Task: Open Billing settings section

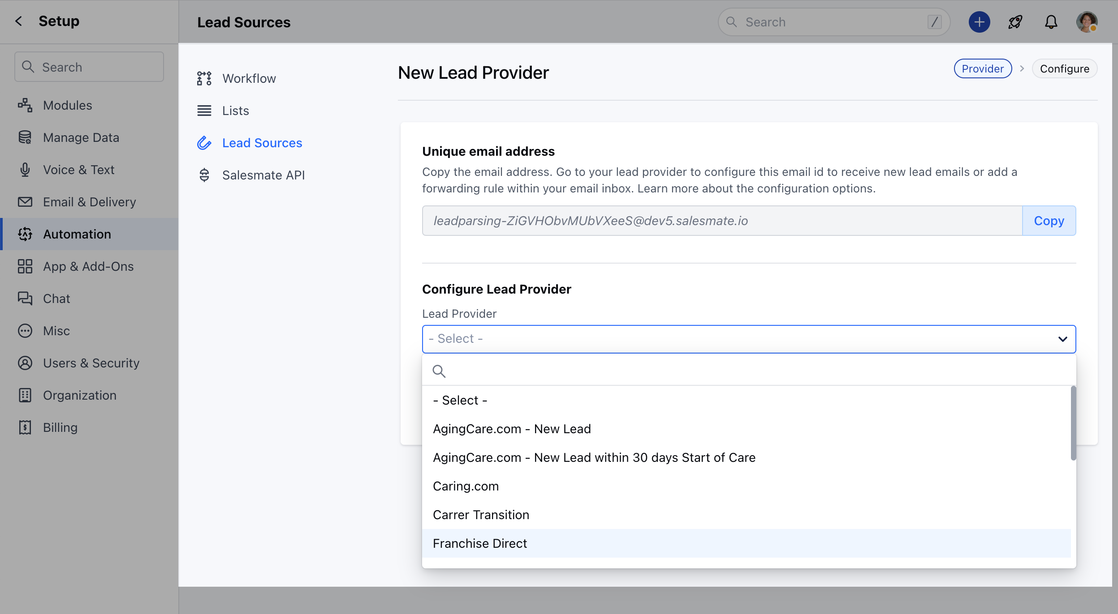Action: [60, 427]
